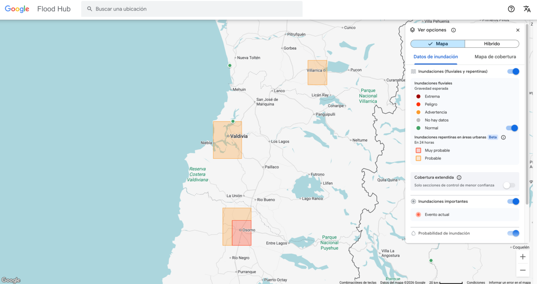The image size is (537, 284).
Task: Click the Flood Hub title
Action: (x=54, y=9)
